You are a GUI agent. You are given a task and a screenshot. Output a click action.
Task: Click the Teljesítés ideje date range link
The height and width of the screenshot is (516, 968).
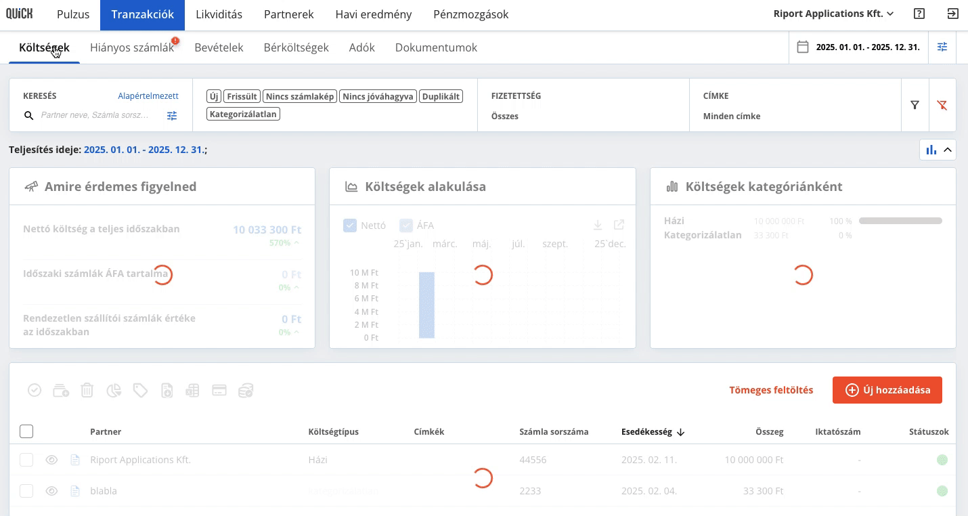click(144, 150)
